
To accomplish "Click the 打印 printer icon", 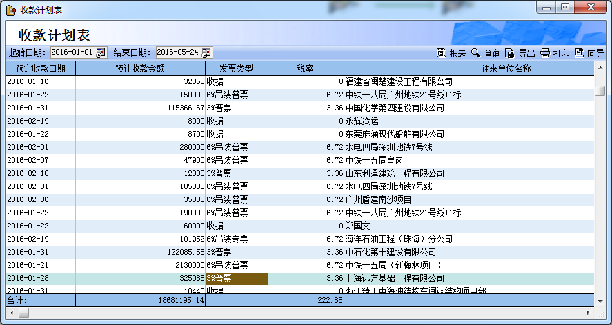I will click(544, 53).
